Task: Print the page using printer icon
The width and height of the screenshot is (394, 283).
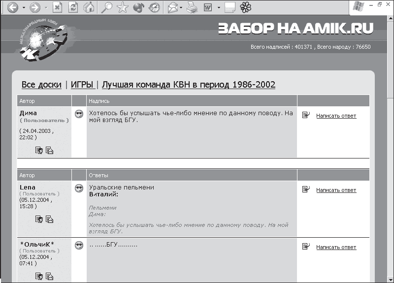Action: [x=193, y=7]
